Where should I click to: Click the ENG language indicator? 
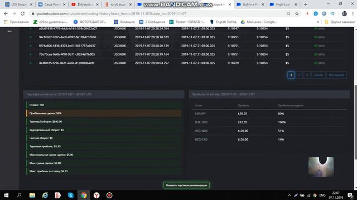(x=322, y=195)
